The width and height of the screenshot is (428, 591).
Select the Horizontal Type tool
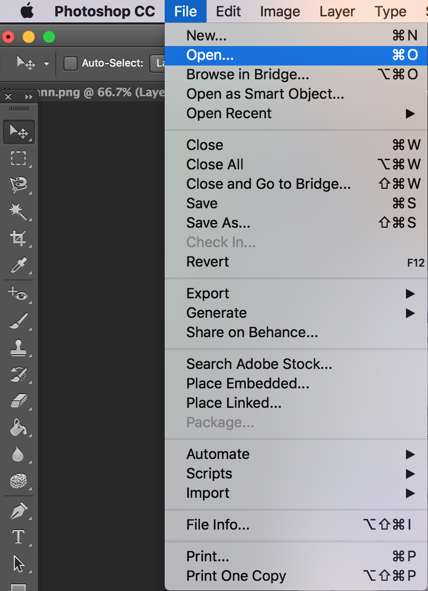coord(18,537)
